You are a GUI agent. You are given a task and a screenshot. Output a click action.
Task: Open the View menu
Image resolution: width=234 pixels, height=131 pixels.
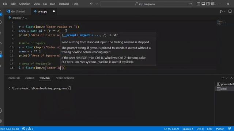click(37, 4)
